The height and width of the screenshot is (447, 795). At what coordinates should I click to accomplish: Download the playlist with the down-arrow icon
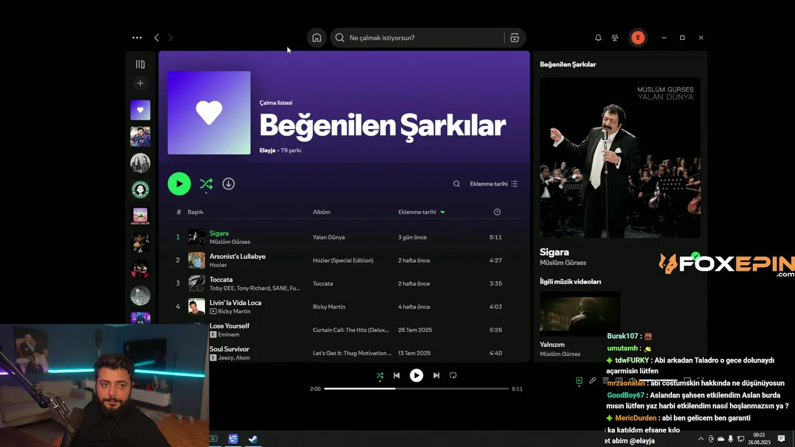coord(229,184)
